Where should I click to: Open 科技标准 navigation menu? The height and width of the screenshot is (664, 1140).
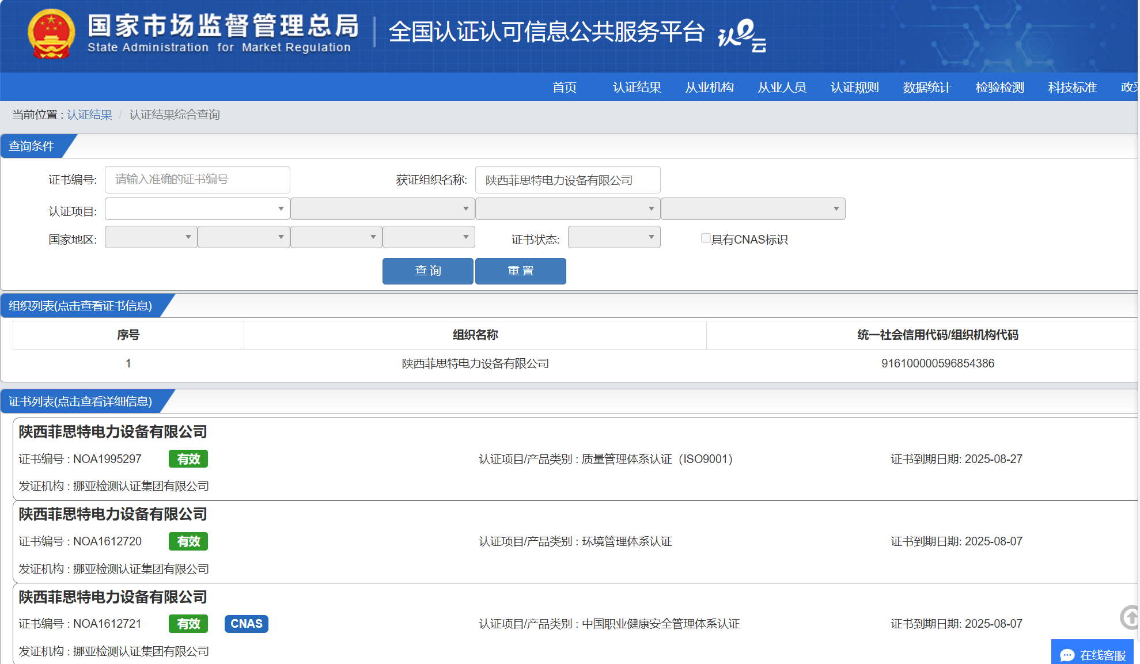[x=1073, y=87]
